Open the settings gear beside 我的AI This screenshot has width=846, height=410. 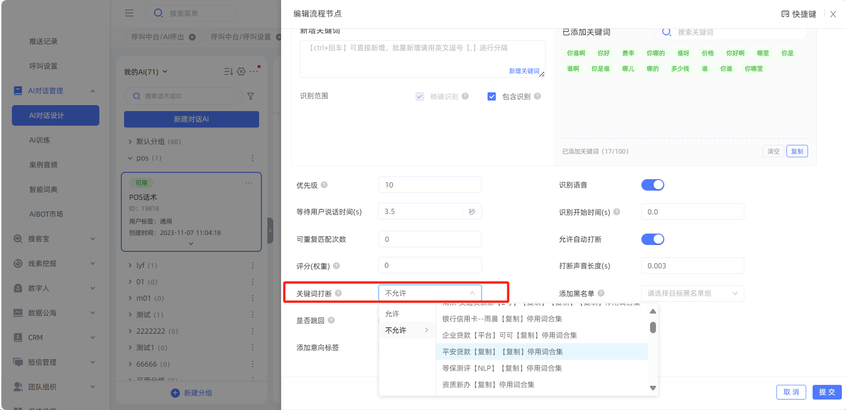241,71
